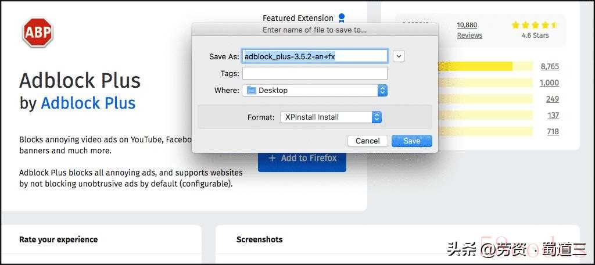This screenshot has width=595, height=265.
Task: Open the Adblock Plus author link
Action: [x=88, y=103]
